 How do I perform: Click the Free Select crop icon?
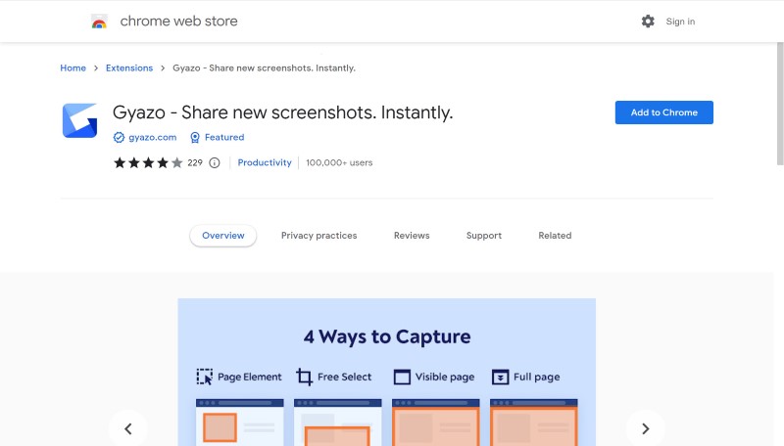coord(304,377)
